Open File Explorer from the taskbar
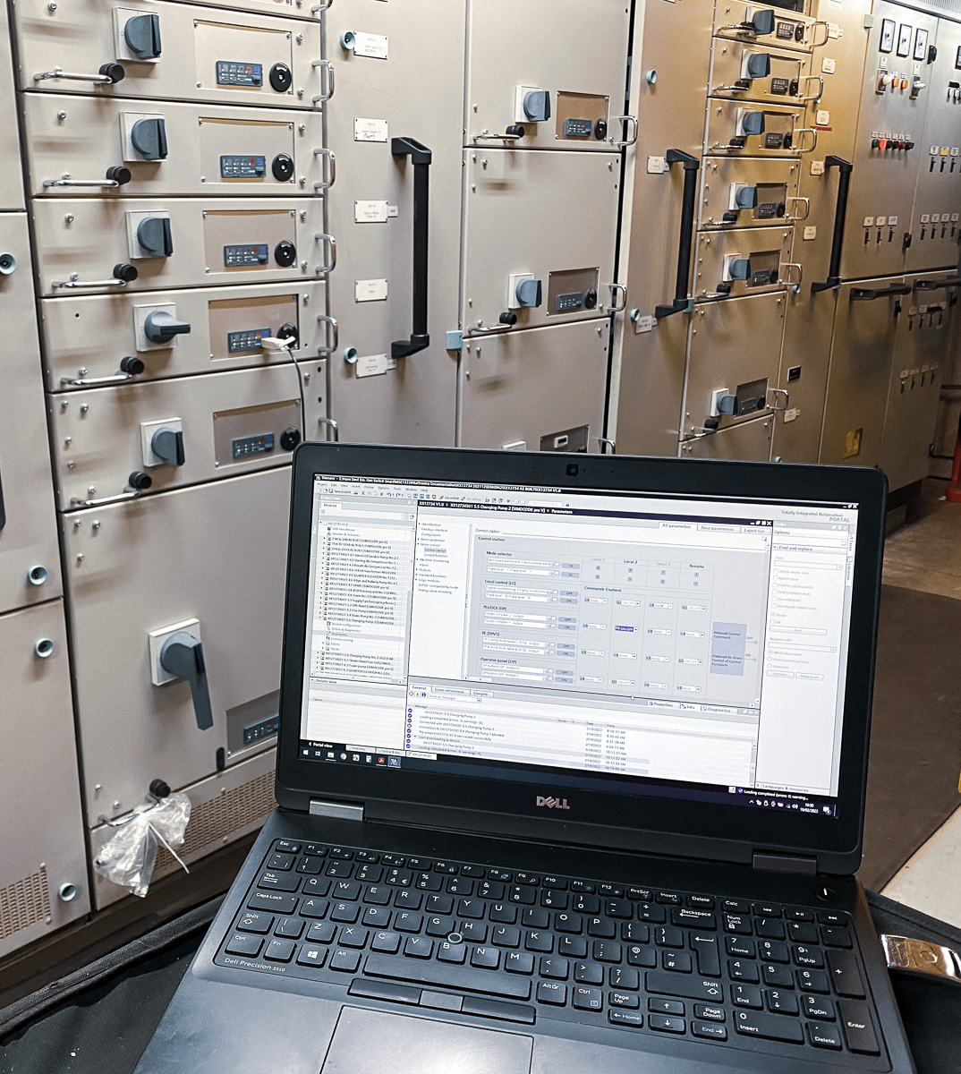This screenshot has width=961, height=1074. tap(330, 754)
